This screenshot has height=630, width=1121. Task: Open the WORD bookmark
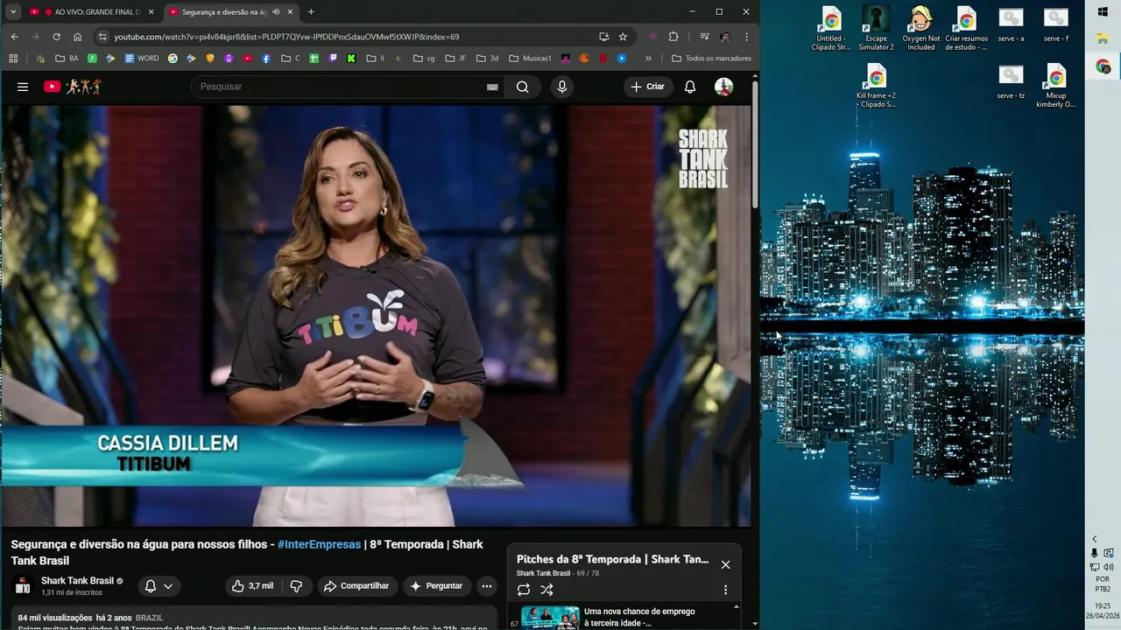click(x=142, y=59)
